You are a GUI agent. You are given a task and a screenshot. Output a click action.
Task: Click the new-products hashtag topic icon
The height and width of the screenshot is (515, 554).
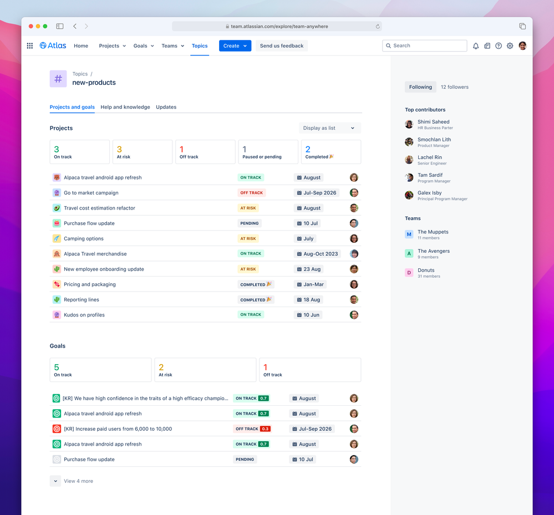(58, 78)
